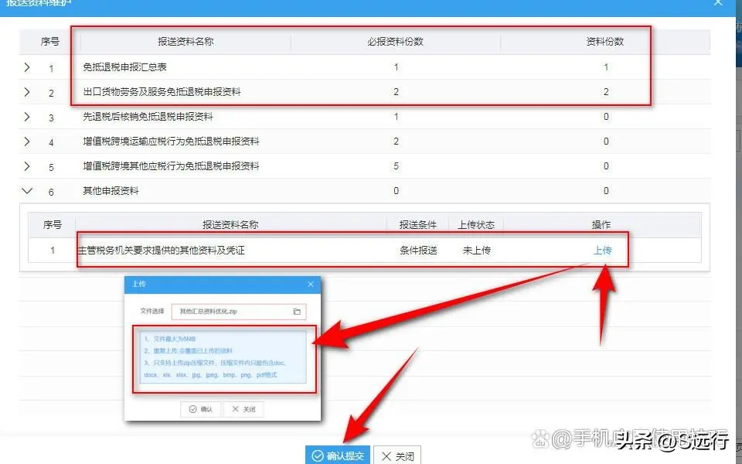Click the blue 确认提交 button

point(337,455)
